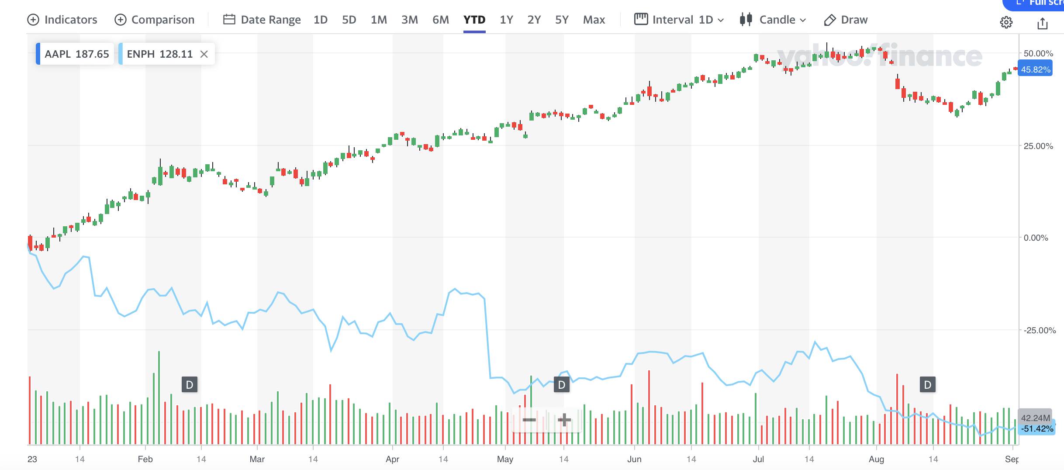Viewport: 1064px width, 470px height.
Task: Open the Date Range picker
Action: tap(262, 20)
